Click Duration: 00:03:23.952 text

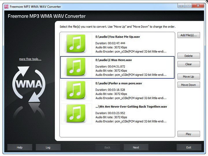[x=110, y=113]
